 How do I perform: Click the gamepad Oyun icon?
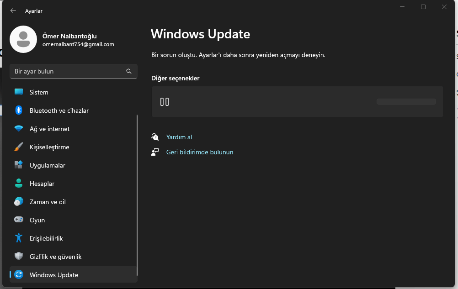pyautogui.click(x=19, y=220)
